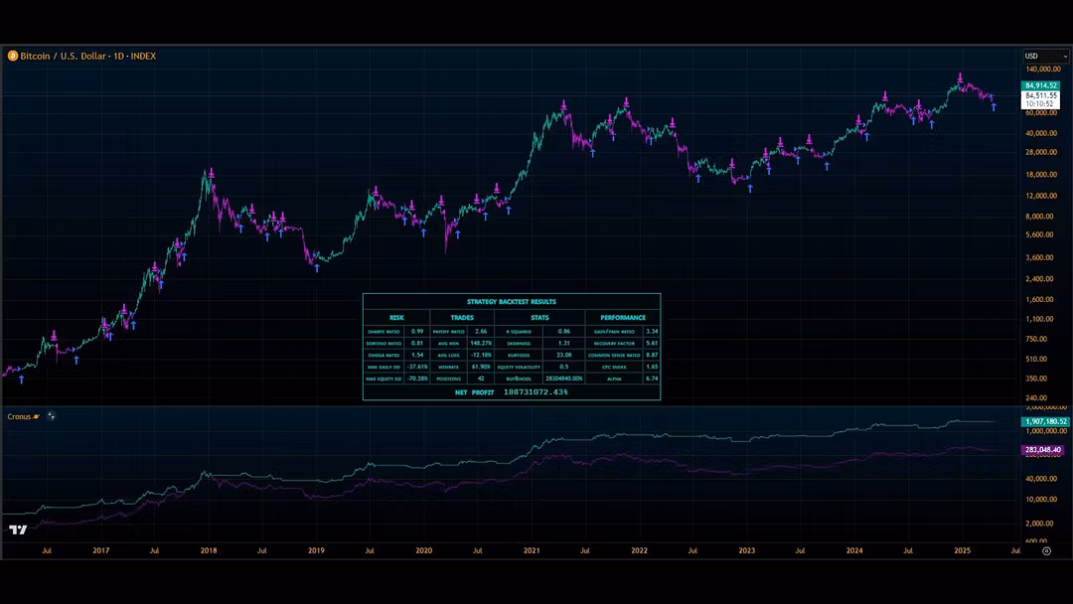Click the 1,907,180.52 equity value label
This screenshot has width=1073, height=604.
(x=1044, y=421)
